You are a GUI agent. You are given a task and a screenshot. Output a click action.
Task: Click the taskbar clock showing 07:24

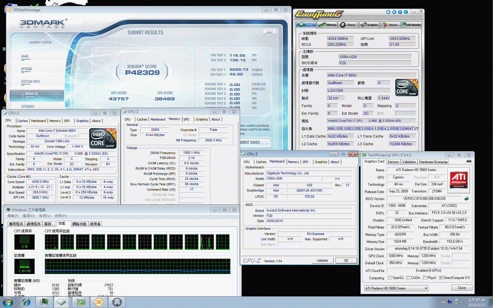(x=477, y=302)
